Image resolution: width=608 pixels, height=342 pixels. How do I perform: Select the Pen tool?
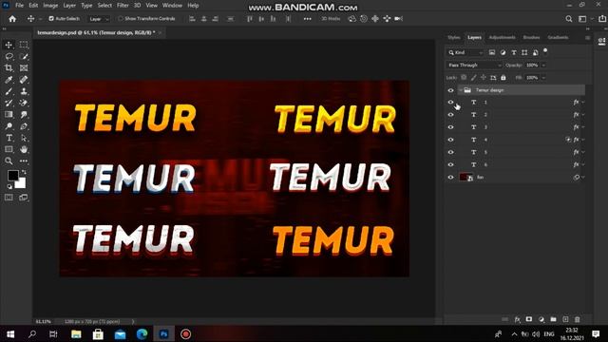coord(24,126)
